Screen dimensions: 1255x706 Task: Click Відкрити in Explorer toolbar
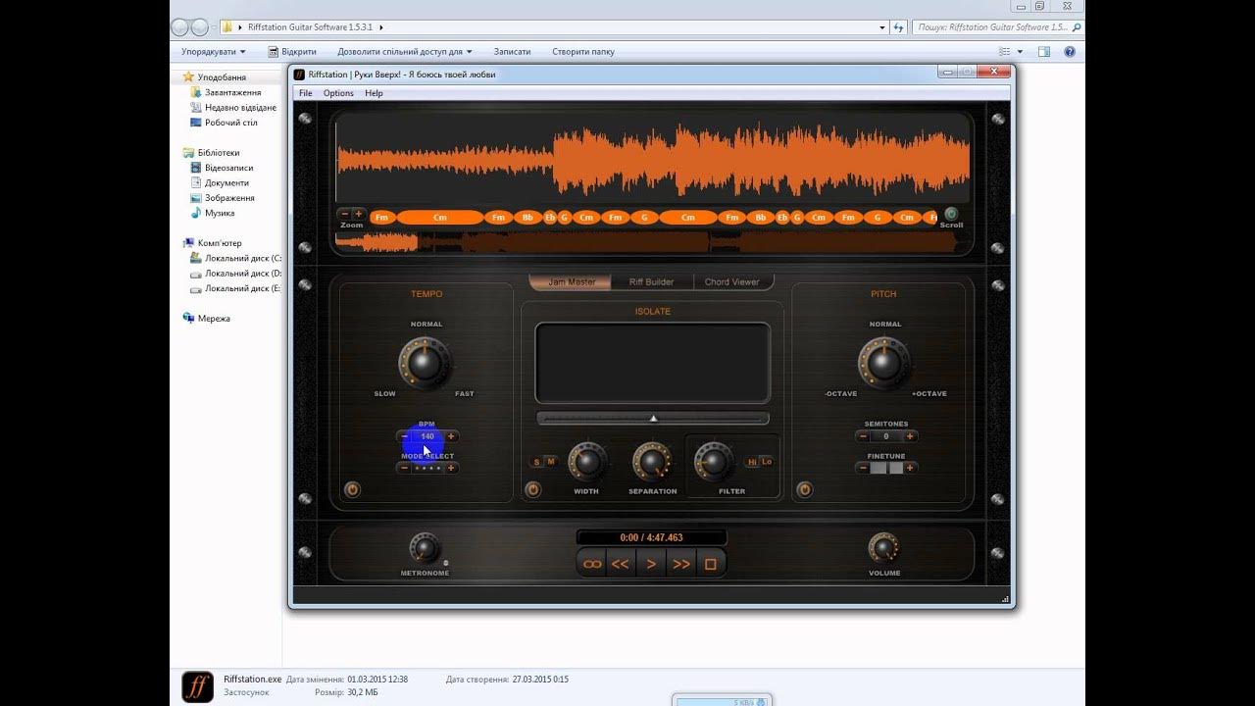tap(291, 51)
